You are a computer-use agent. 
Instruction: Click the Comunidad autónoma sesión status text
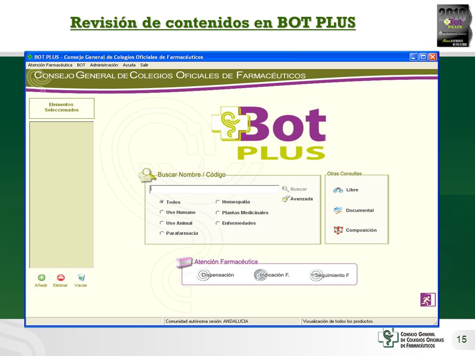[207, 321]
